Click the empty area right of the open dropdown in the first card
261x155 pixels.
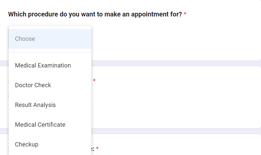(174, 39)
